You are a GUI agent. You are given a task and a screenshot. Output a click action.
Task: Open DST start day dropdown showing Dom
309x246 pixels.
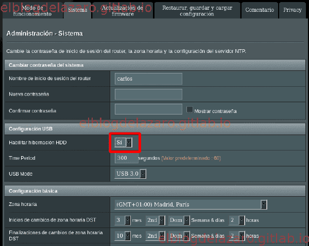click(179, 220)
